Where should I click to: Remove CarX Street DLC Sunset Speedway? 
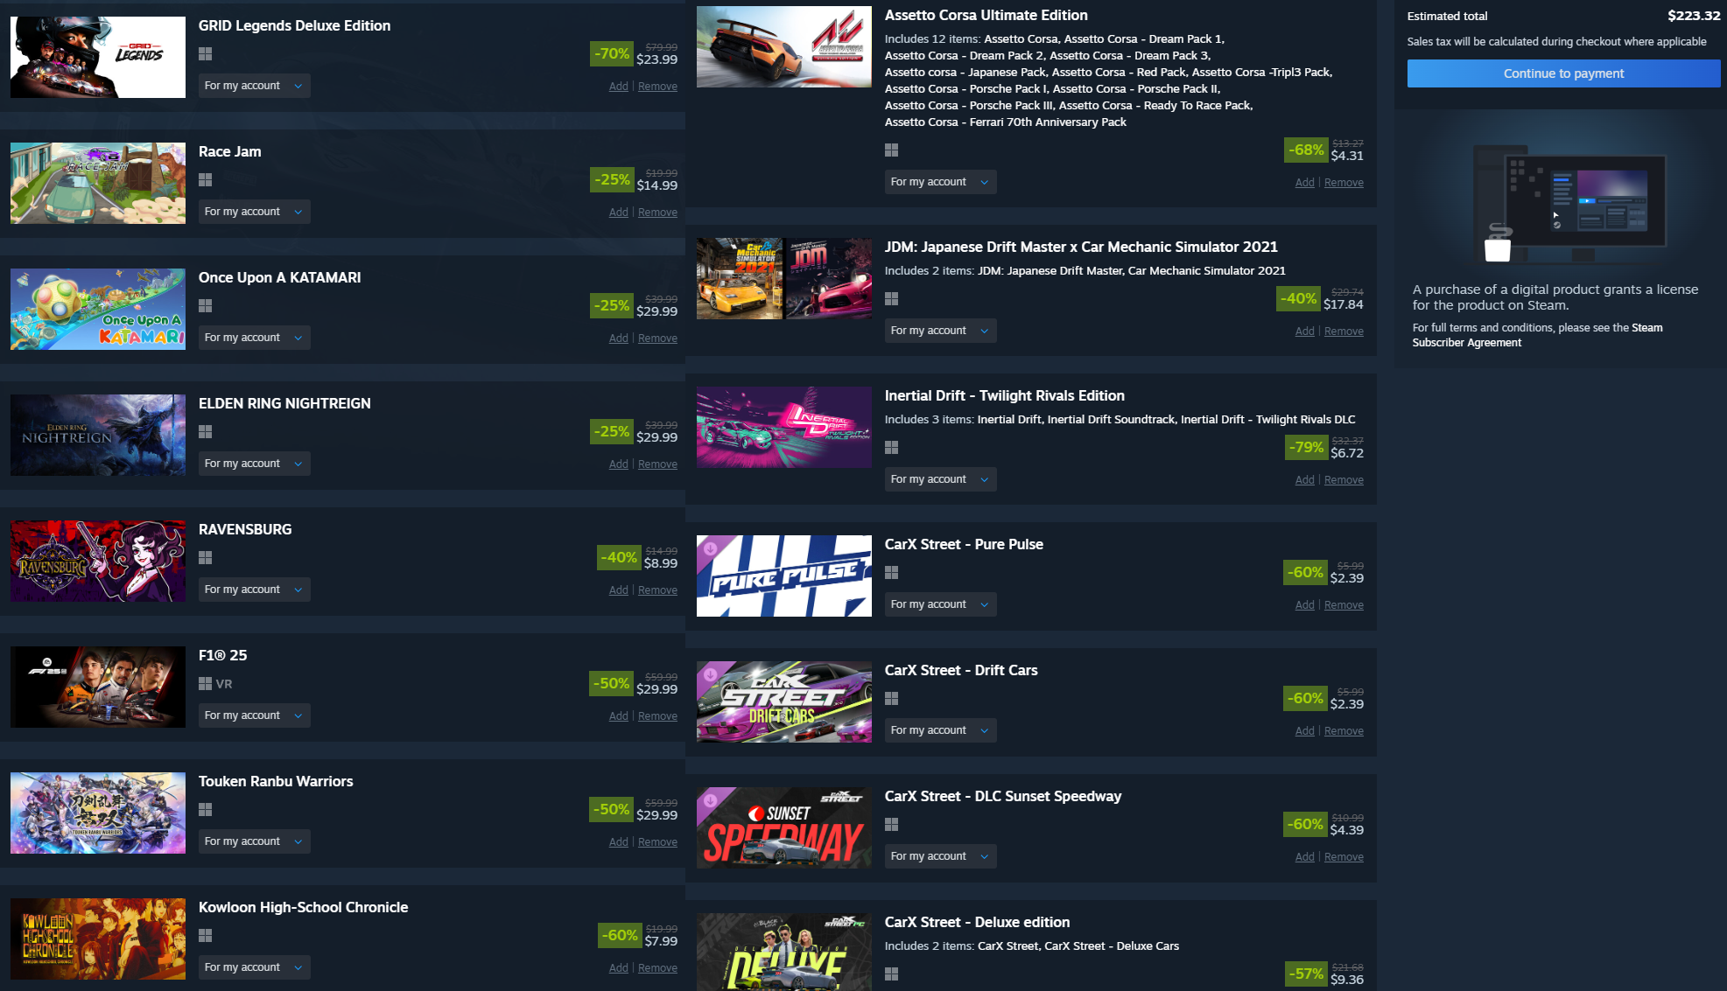click(x=1344, y=857)
